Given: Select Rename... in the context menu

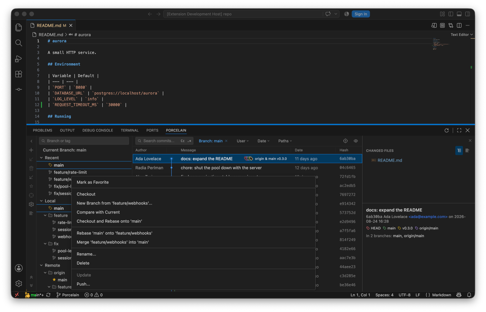Looking at the screenshot, I should 193,254.
